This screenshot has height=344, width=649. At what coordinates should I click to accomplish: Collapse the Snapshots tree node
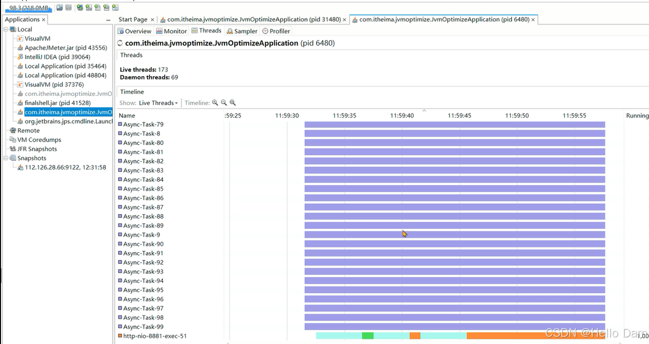pyautogui.click(x=6, y=158)
